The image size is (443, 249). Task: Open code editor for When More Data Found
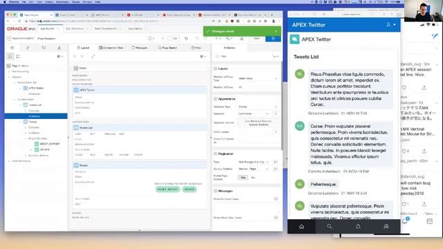tap(276, 218)
